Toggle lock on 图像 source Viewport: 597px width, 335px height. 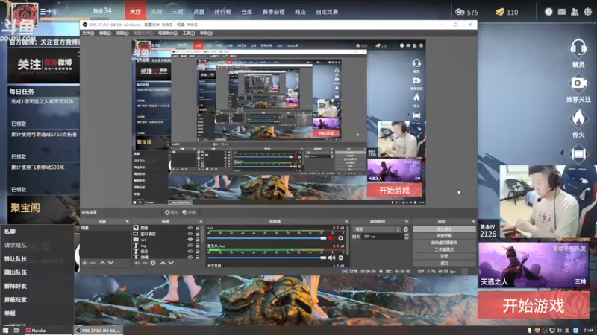[197, 228]
